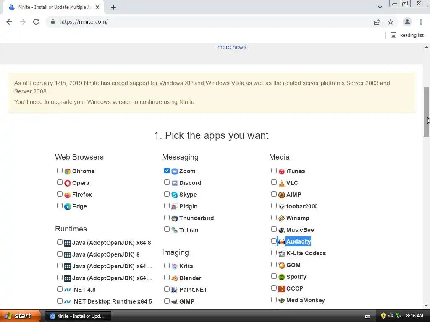Go back to the previous page
The width and height of the screenshot is (430, 322).
(x=9, y=22)
